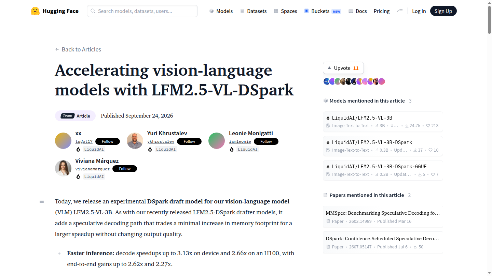This screenshot has width=492, height=276.
Task: Open Spaces from the top navigation
Action: tap(285, 11)
